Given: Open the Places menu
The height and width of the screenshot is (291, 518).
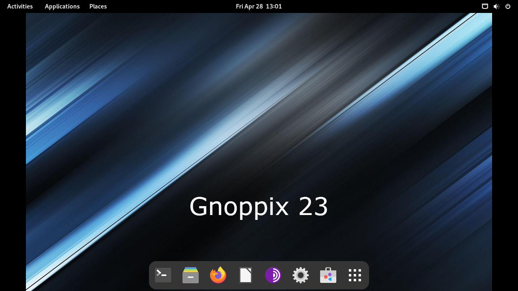Looking at the screenshot, I should (98, 6).
